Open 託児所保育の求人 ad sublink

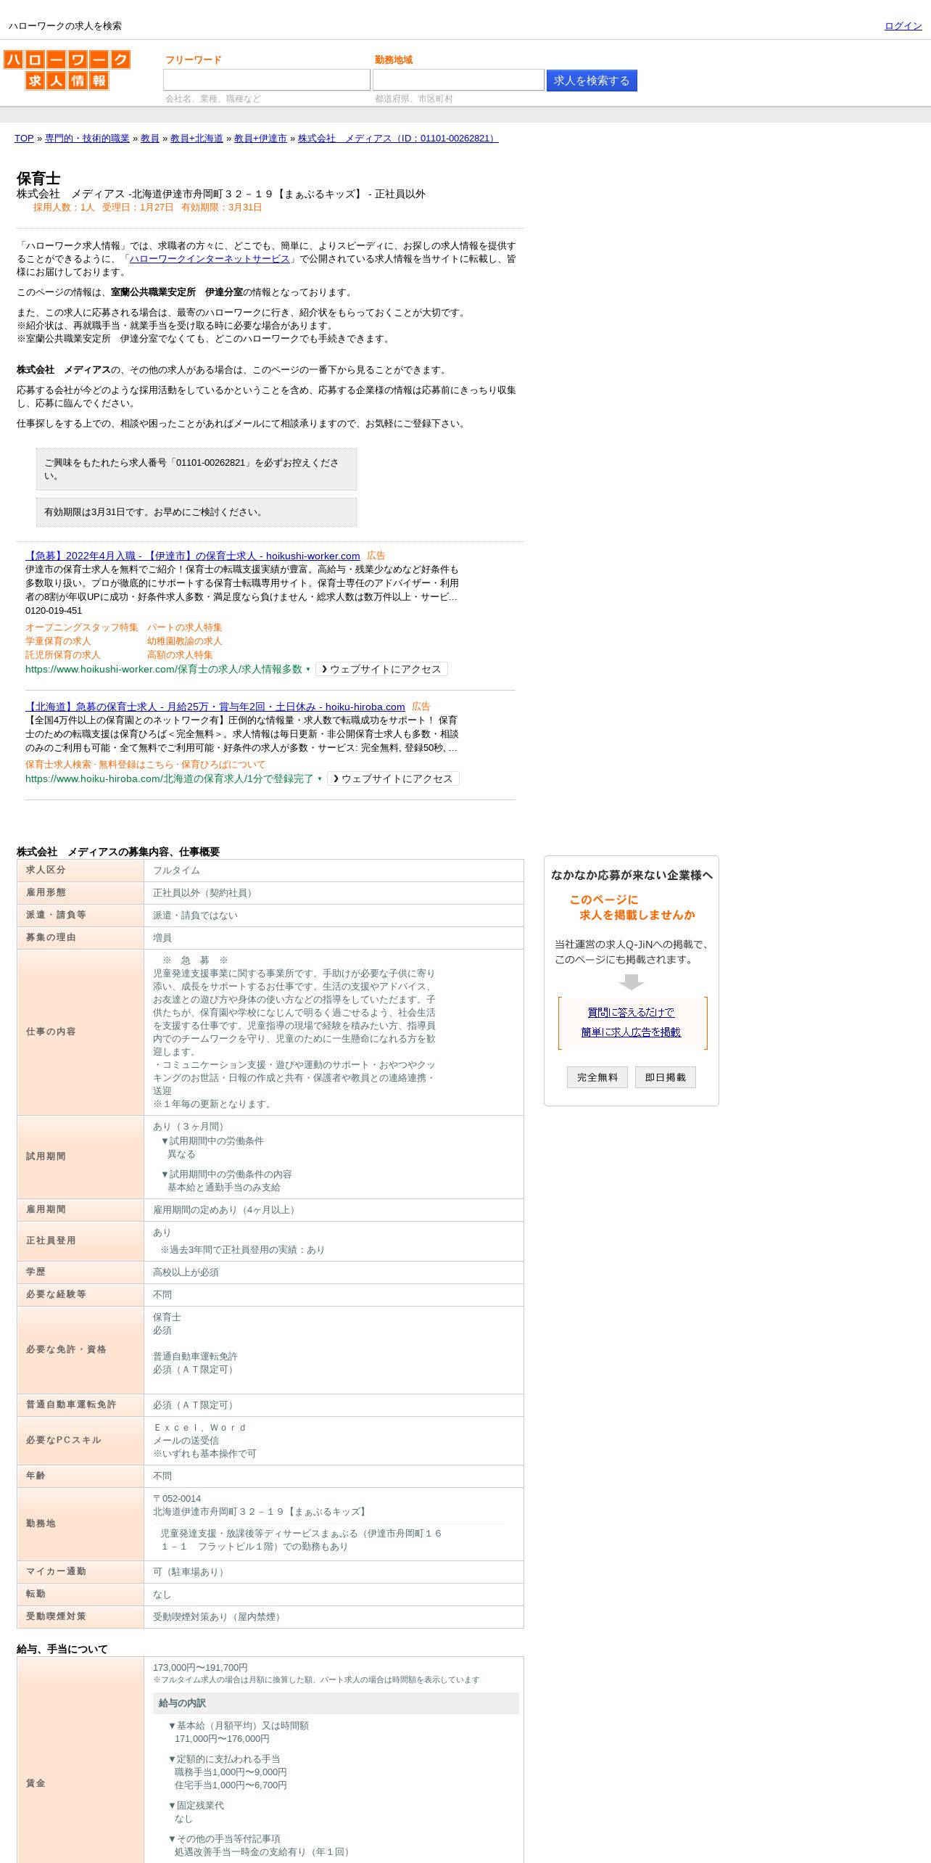coord(63,655)
